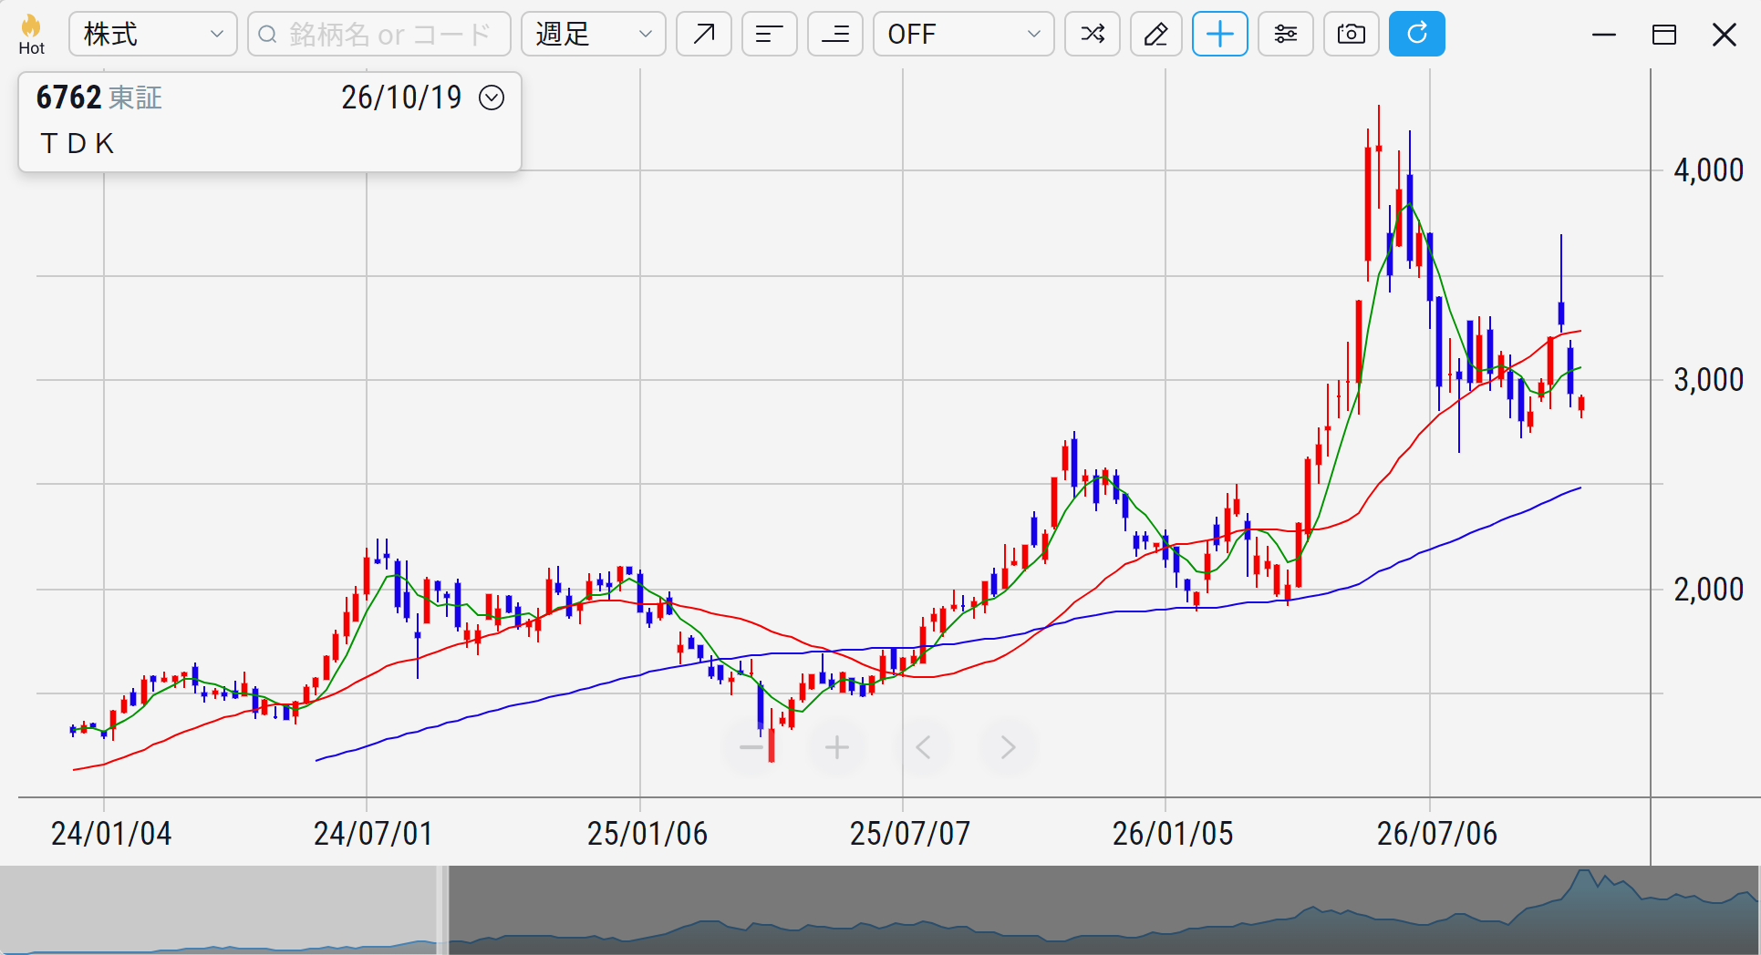The image size is (1761, 955).
Task: Click the shuffle crossed arrows icon
Action: pyautogui.click(x=1093, y=35)
